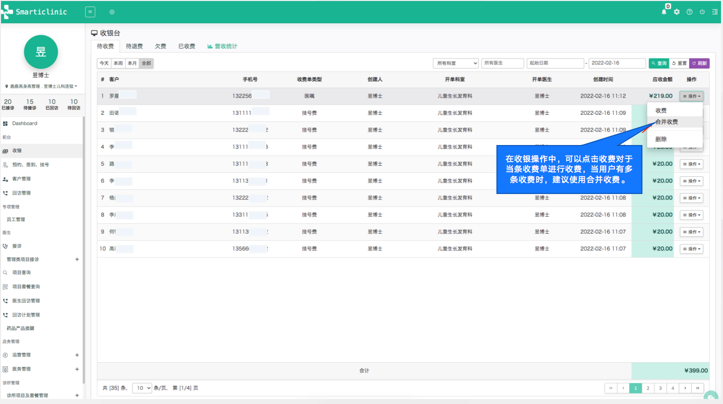Click the Smarticlinic logo icon
The width and height of the screenshot is (723, 404).
pyautogui.click(x=8, y=12)
